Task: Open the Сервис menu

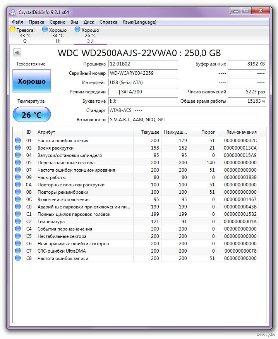Action: click(57, 22)
